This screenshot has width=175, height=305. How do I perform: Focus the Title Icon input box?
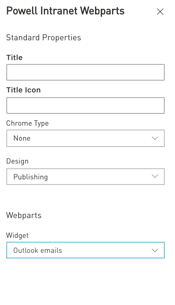tap(86, 105)
